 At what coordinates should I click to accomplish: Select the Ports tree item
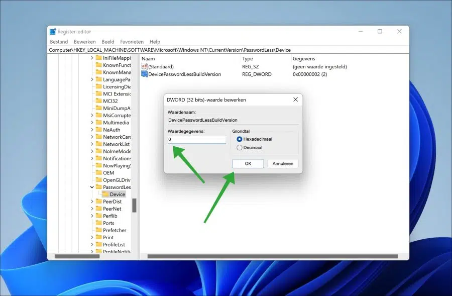click(108, 223)
